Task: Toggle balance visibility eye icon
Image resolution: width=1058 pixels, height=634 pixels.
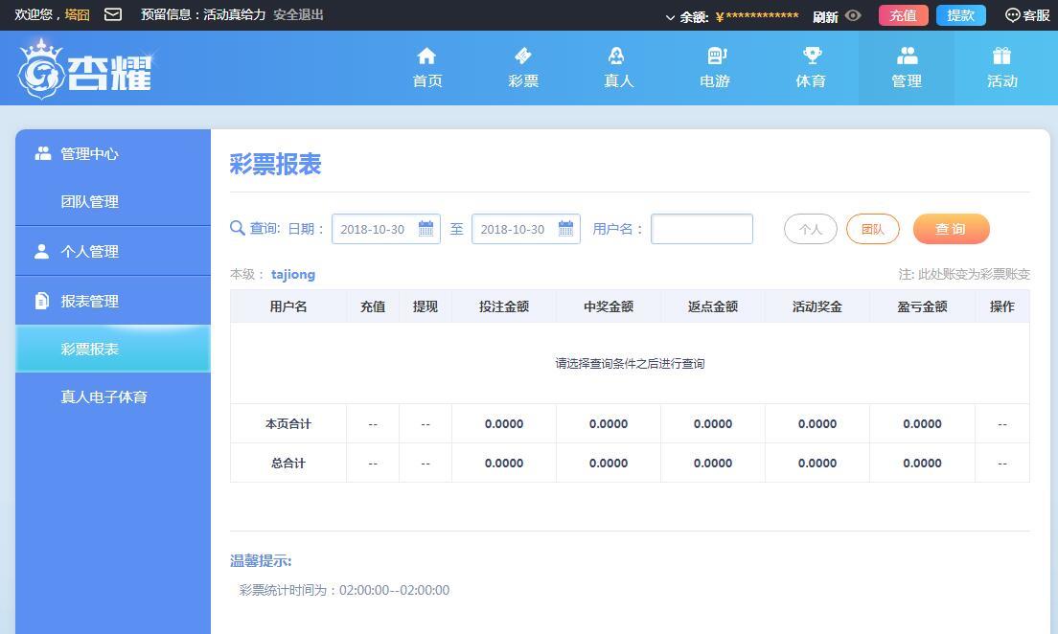Action: pyautogui.click(x=853, y=15)
